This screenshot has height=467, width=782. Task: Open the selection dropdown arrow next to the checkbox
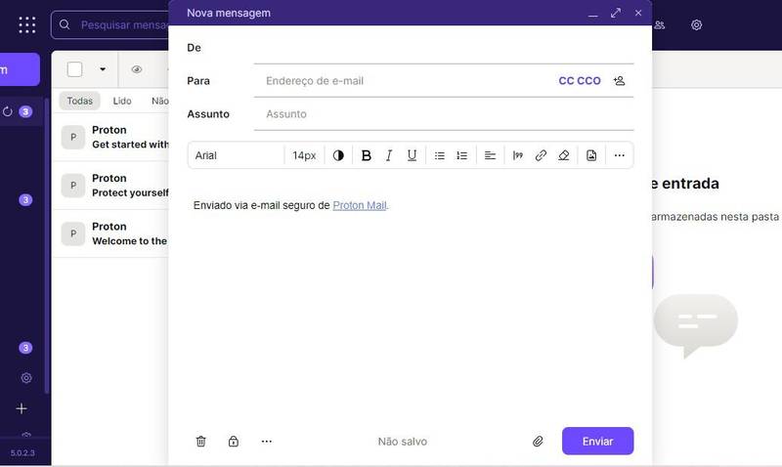103,69
